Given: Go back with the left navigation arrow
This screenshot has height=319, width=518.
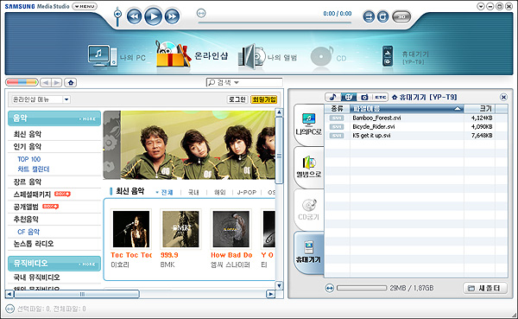Looking at the screenshot, I should coord(46,82).
